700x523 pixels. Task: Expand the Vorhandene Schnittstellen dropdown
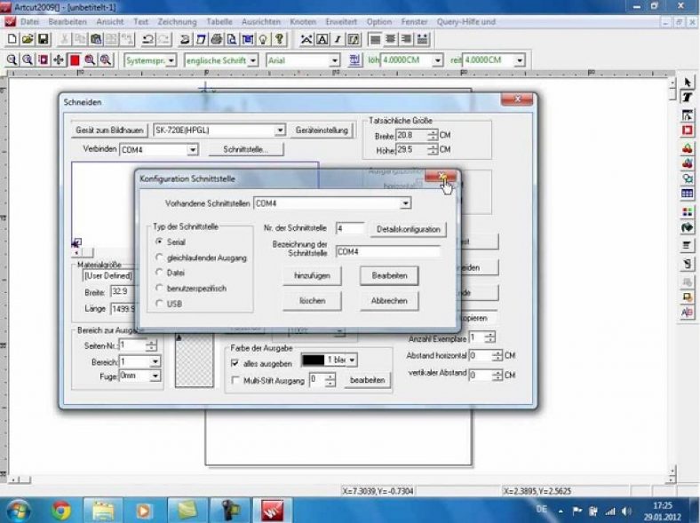[x=405, y=203]
